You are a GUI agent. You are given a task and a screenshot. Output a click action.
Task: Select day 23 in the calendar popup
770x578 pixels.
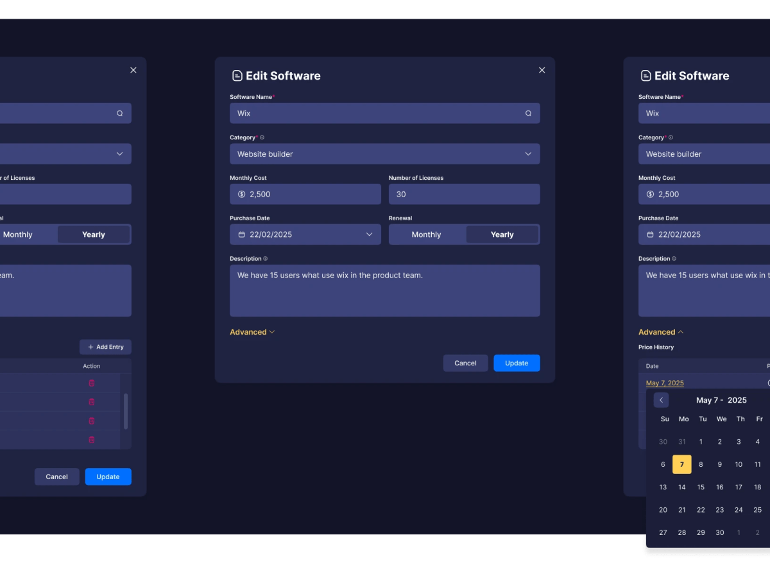720,510
